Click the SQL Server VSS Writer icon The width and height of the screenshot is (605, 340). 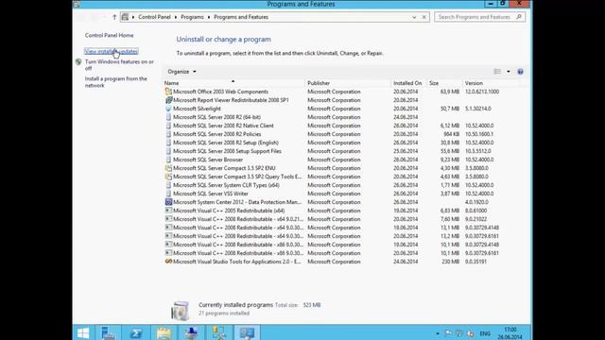tap(168, 194)
